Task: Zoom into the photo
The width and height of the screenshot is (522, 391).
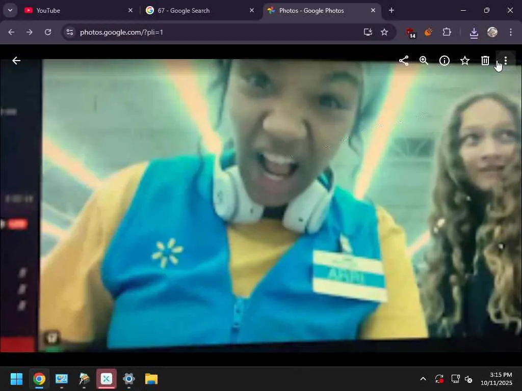Action: [x=424, y=61]
